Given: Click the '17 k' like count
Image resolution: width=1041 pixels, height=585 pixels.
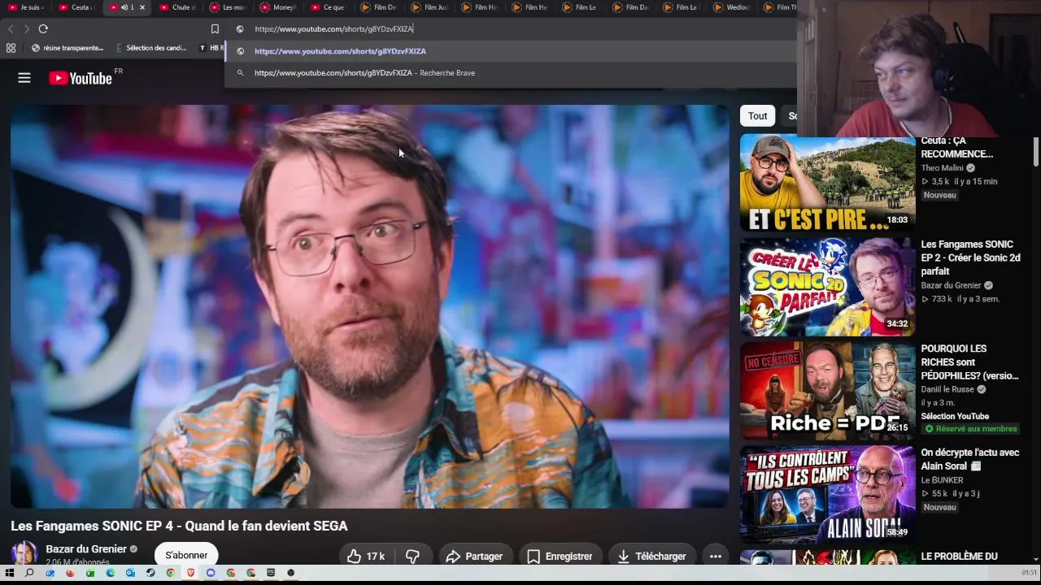Looking at the screenshot, I should [375, 557].
